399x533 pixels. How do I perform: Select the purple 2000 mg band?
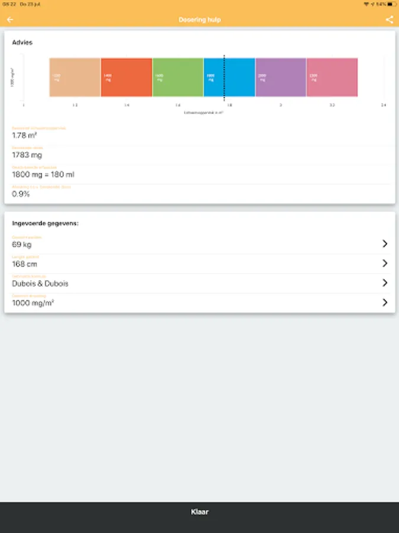(281, 77)
